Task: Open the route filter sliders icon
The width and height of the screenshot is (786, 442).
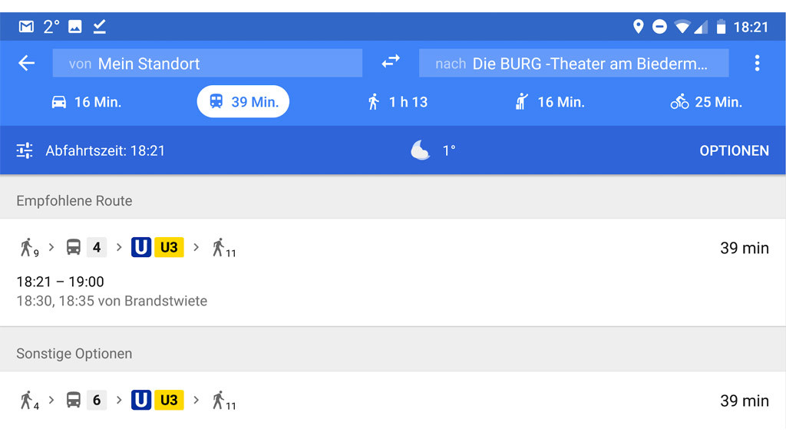Action: (25, 150)
